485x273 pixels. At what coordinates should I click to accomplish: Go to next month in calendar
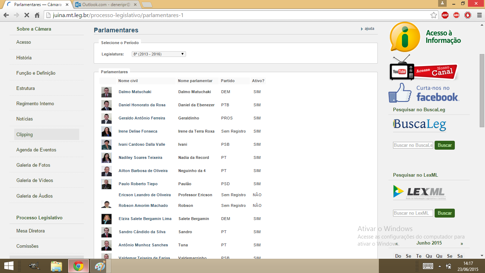click(x=462, y=243)
